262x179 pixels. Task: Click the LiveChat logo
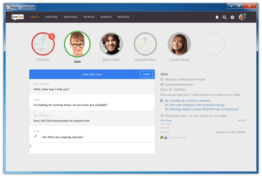[x=17, y=17]
